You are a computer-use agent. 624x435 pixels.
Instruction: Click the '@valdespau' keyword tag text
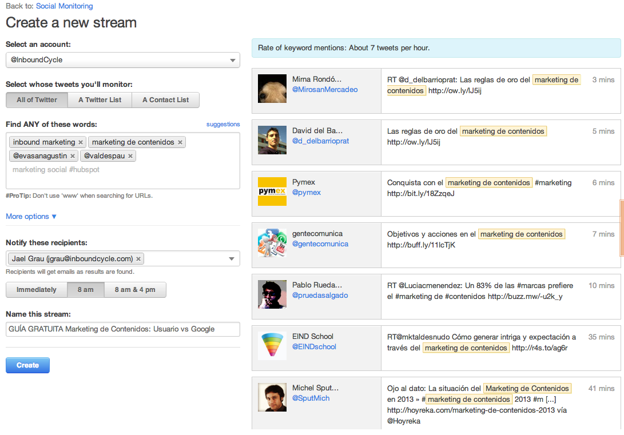104,156
